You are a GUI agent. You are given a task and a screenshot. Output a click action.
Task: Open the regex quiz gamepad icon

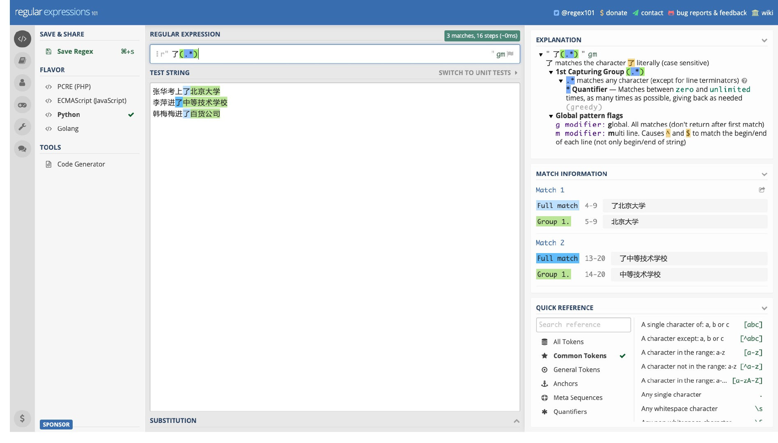(x=22, y=105)
